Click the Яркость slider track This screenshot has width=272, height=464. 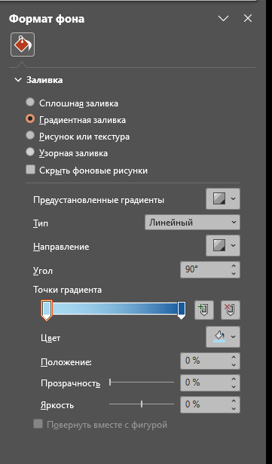click(142, 404)
